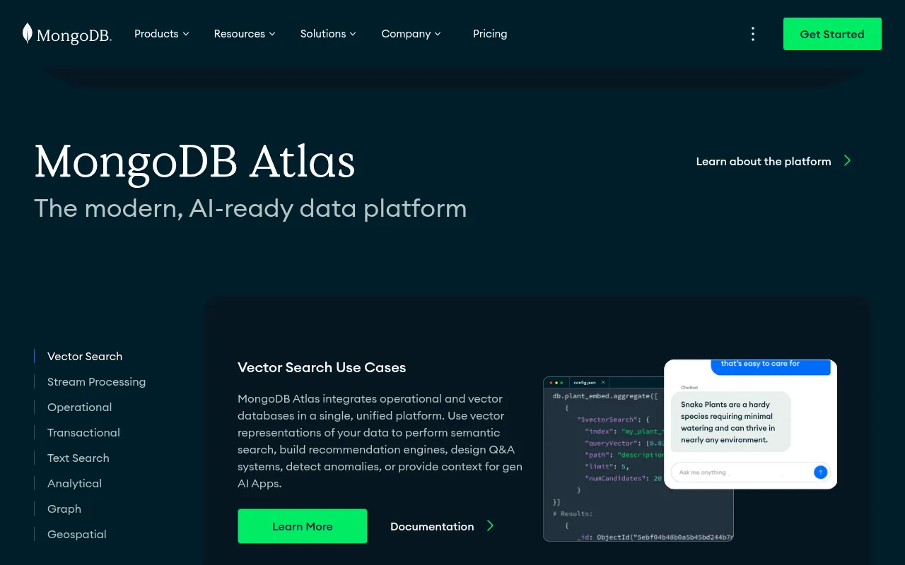Viewport: 905px width, 565px height.
Task: Click the Learn More button
Action: 303,526
